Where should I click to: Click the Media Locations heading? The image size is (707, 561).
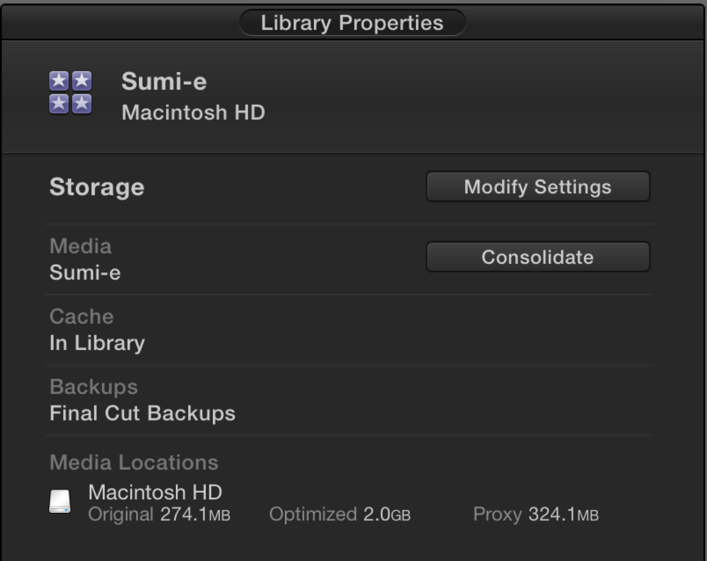[134, 462]
